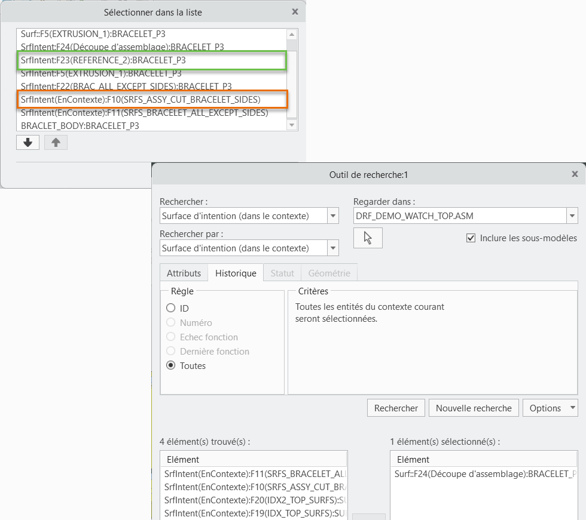Image resolution: width=586 pixels, height=520 pixels.
Task: Select the Toutes rule radio button
Action: (171, 365)
